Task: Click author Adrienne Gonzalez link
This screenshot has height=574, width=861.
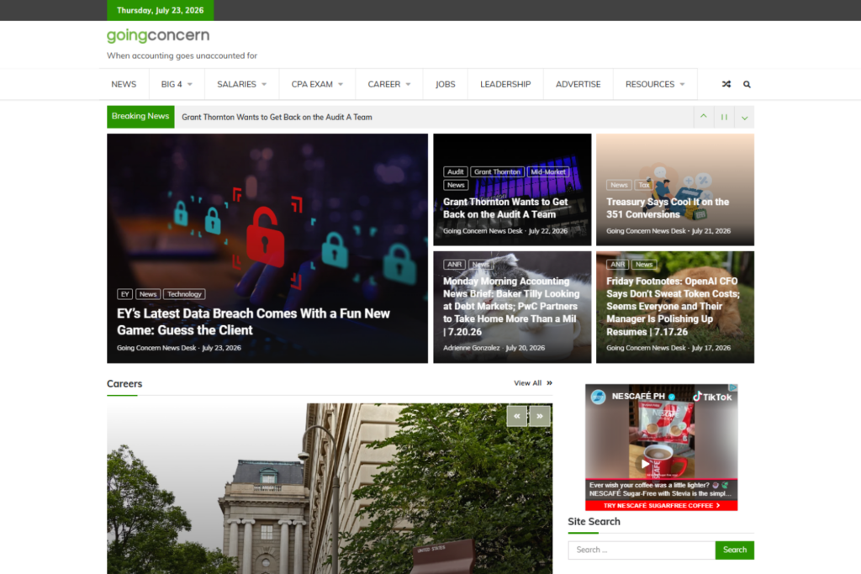Action: point(471,348)
